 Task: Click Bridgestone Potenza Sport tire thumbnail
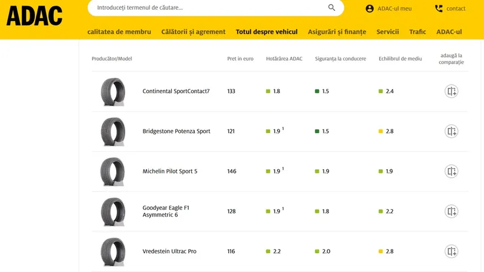click(113, 132)
